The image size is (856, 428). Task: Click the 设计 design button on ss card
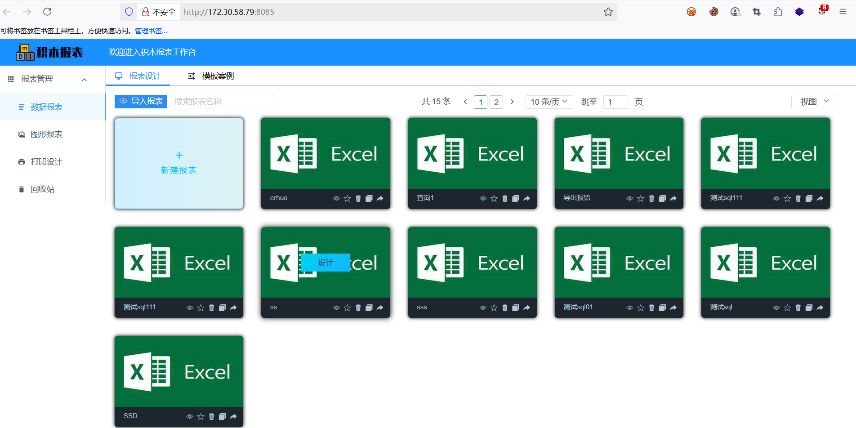pos(325,263)
